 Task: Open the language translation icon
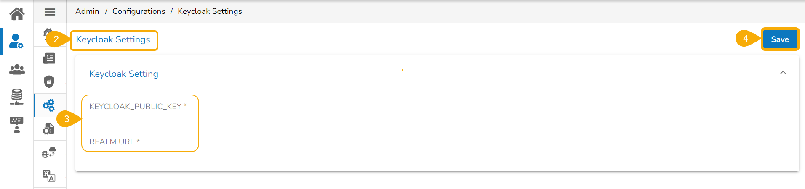(49, 176)
